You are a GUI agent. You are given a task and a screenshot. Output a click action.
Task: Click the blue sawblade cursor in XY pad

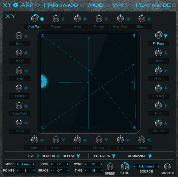tap(43, 81)
